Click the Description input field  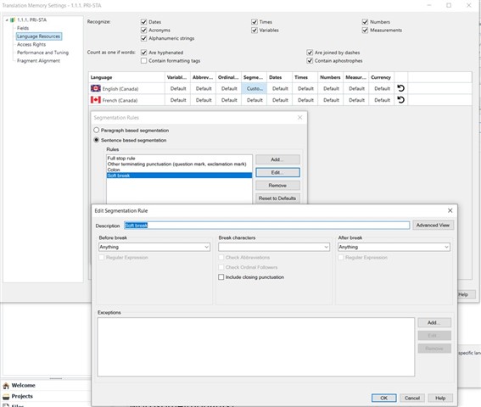[266, 226]
